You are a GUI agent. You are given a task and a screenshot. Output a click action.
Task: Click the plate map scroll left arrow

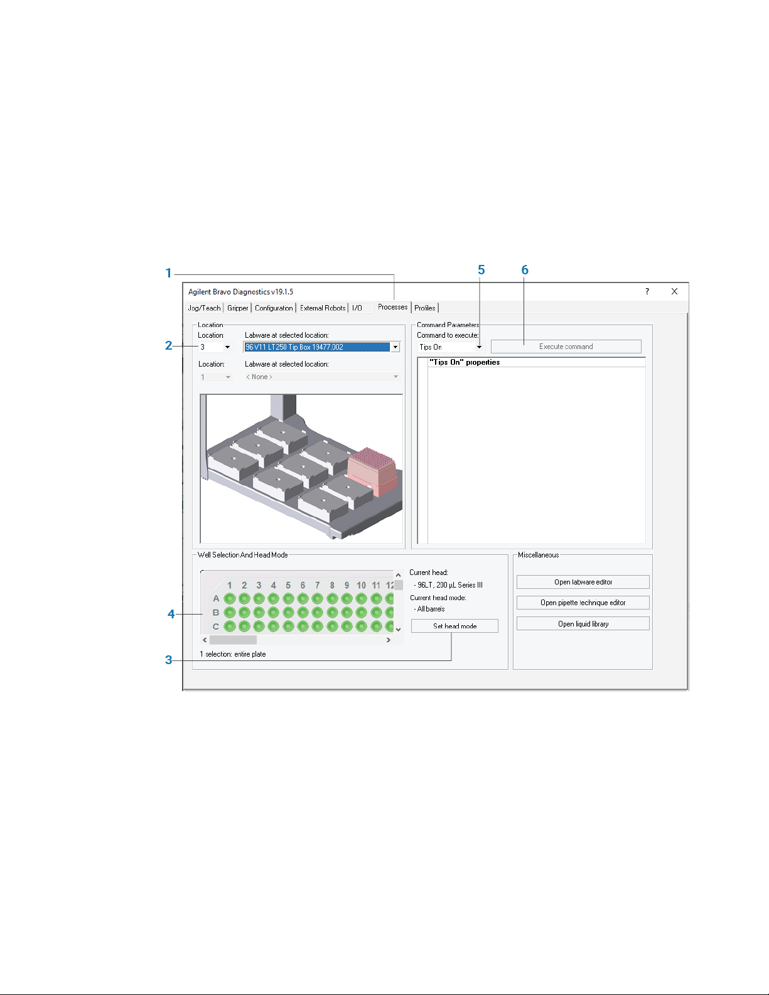point(205,640)
